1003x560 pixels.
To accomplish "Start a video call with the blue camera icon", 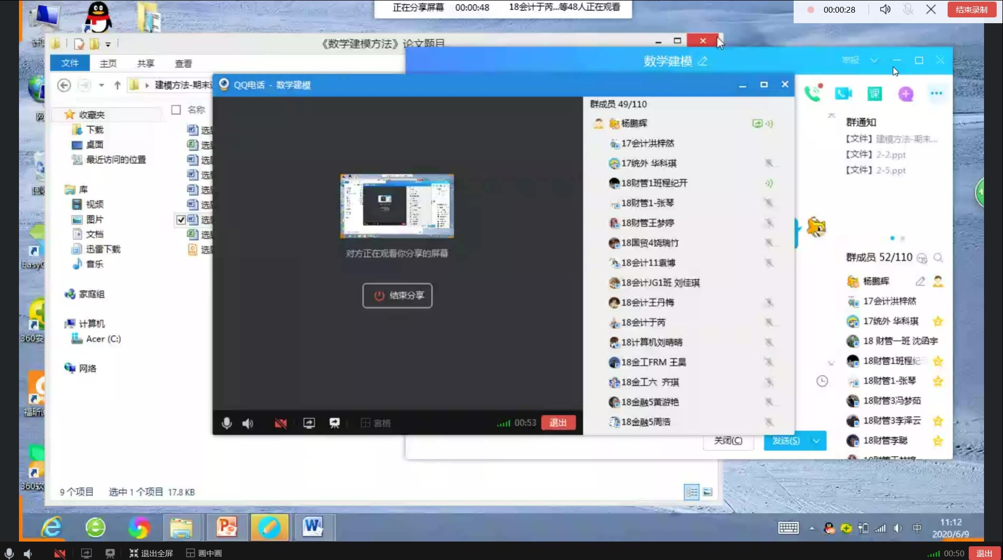I will (843, 93).
